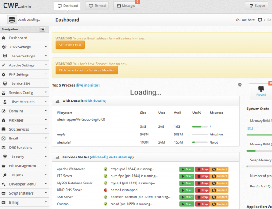Click the Script Installers icon

[x=4, y=193]
